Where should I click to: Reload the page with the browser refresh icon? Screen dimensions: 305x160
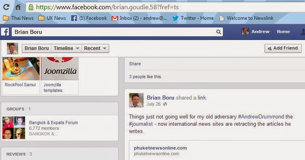pyautogui.click(x=6, y=7)
